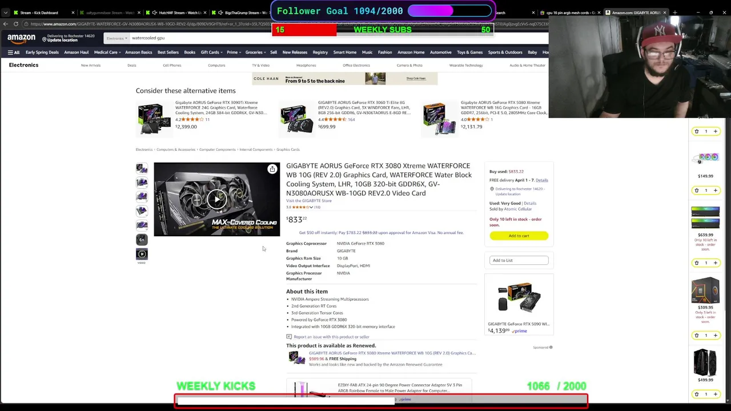
Task: Open the Electronics search category dropdown
Action: pyautogui.click(x=117, y=38)
